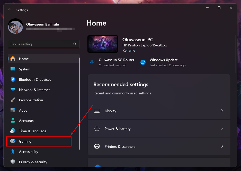Click 'Recent and commonly used settings' text
Viewport: 241px width, 171px height.
click(122, 93)
